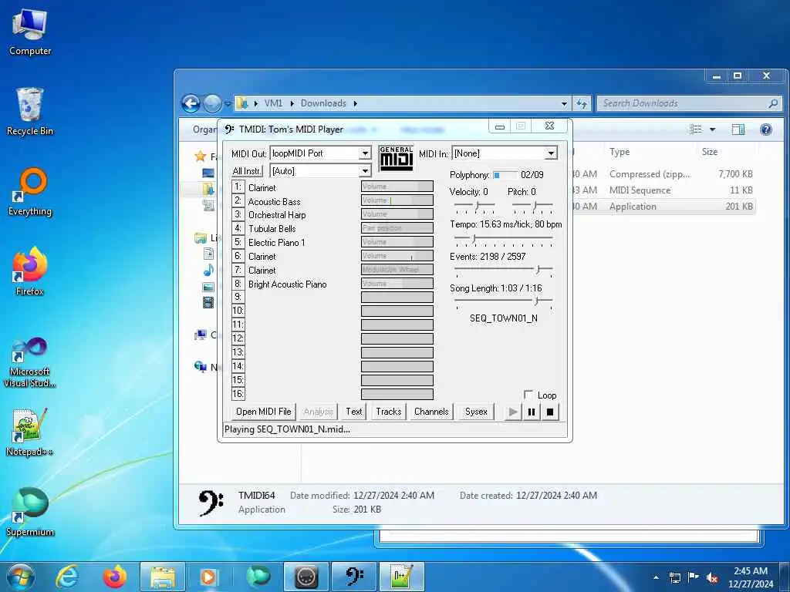Viewport: 790px width, 592px height.
Task: Open Recycle Bin desktop icon
Action: [x=30, y=112]
